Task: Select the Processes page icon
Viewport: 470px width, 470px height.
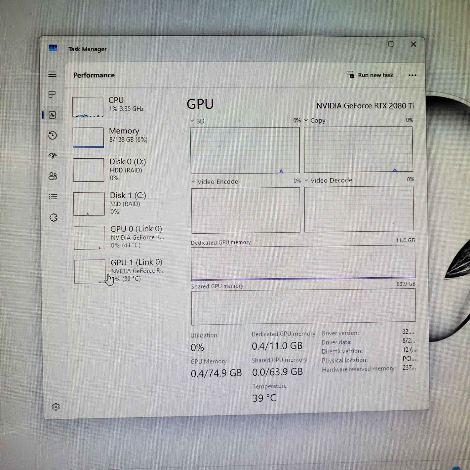Action: point(53,94)
